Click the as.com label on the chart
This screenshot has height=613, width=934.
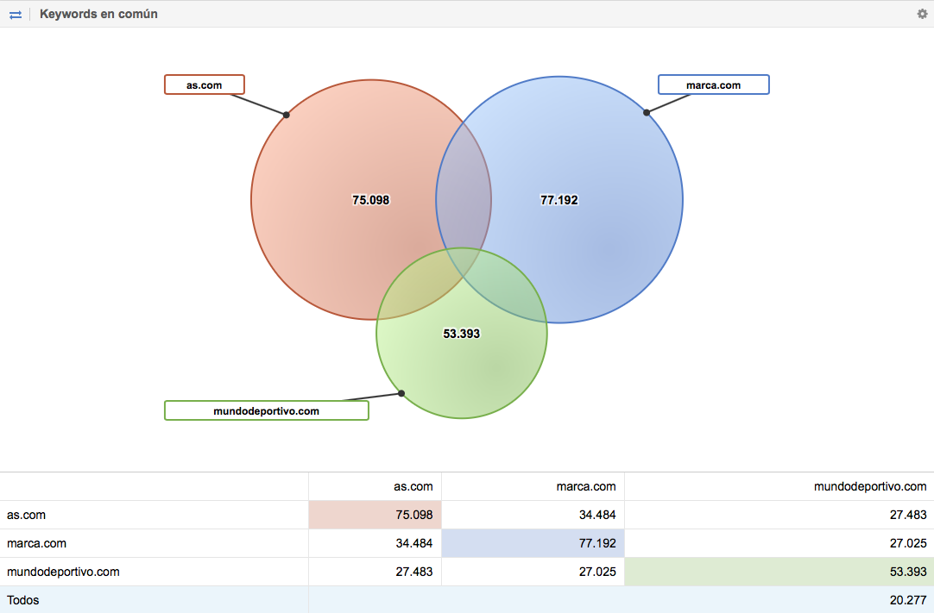[205, 84]
